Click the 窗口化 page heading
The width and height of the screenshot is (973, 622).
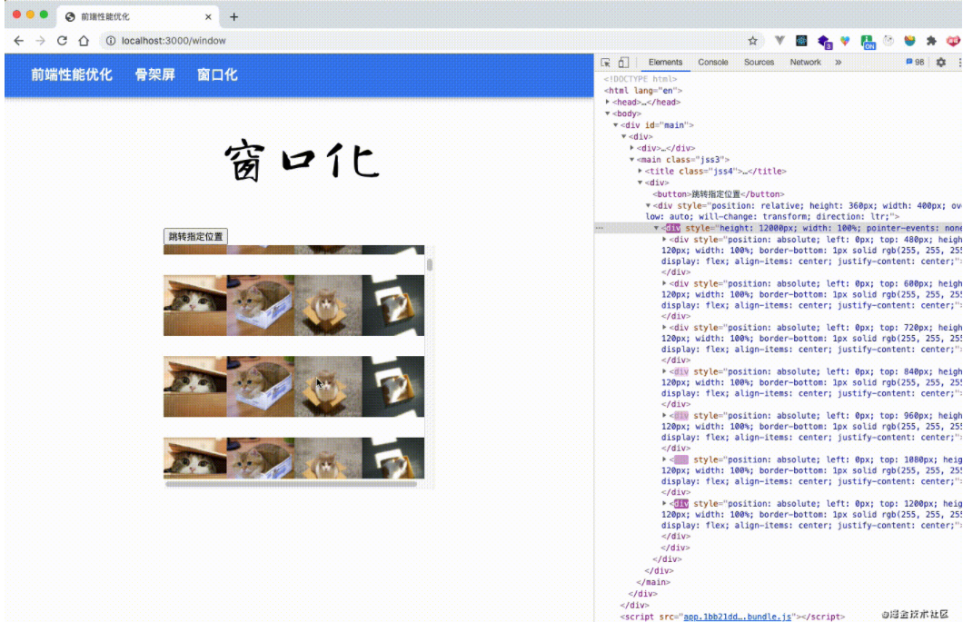tap(302, 162)
